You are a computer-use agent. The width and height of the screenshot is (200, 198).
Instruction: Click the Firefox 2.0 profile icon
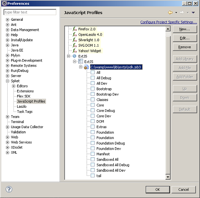coord(75,29)
